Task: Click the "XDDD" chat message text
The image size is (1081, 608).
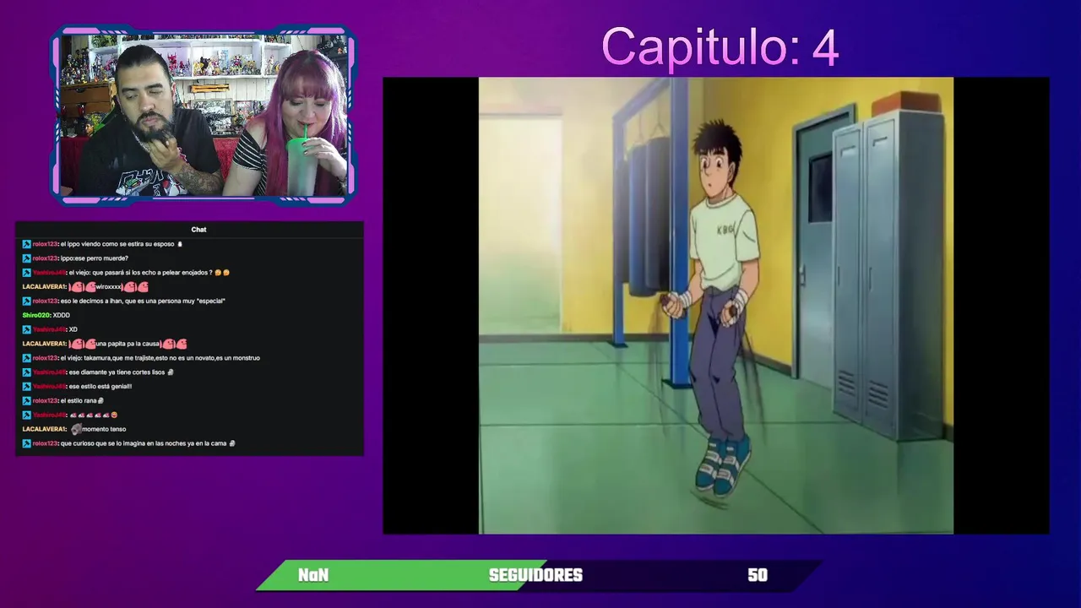Action: pos(61,316)
